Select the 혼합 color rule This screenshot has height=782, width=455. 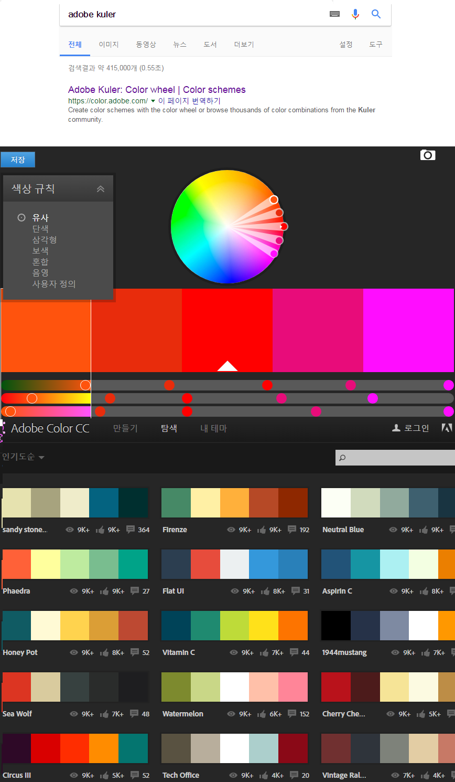pyautogui.click(x=40, y=262)
